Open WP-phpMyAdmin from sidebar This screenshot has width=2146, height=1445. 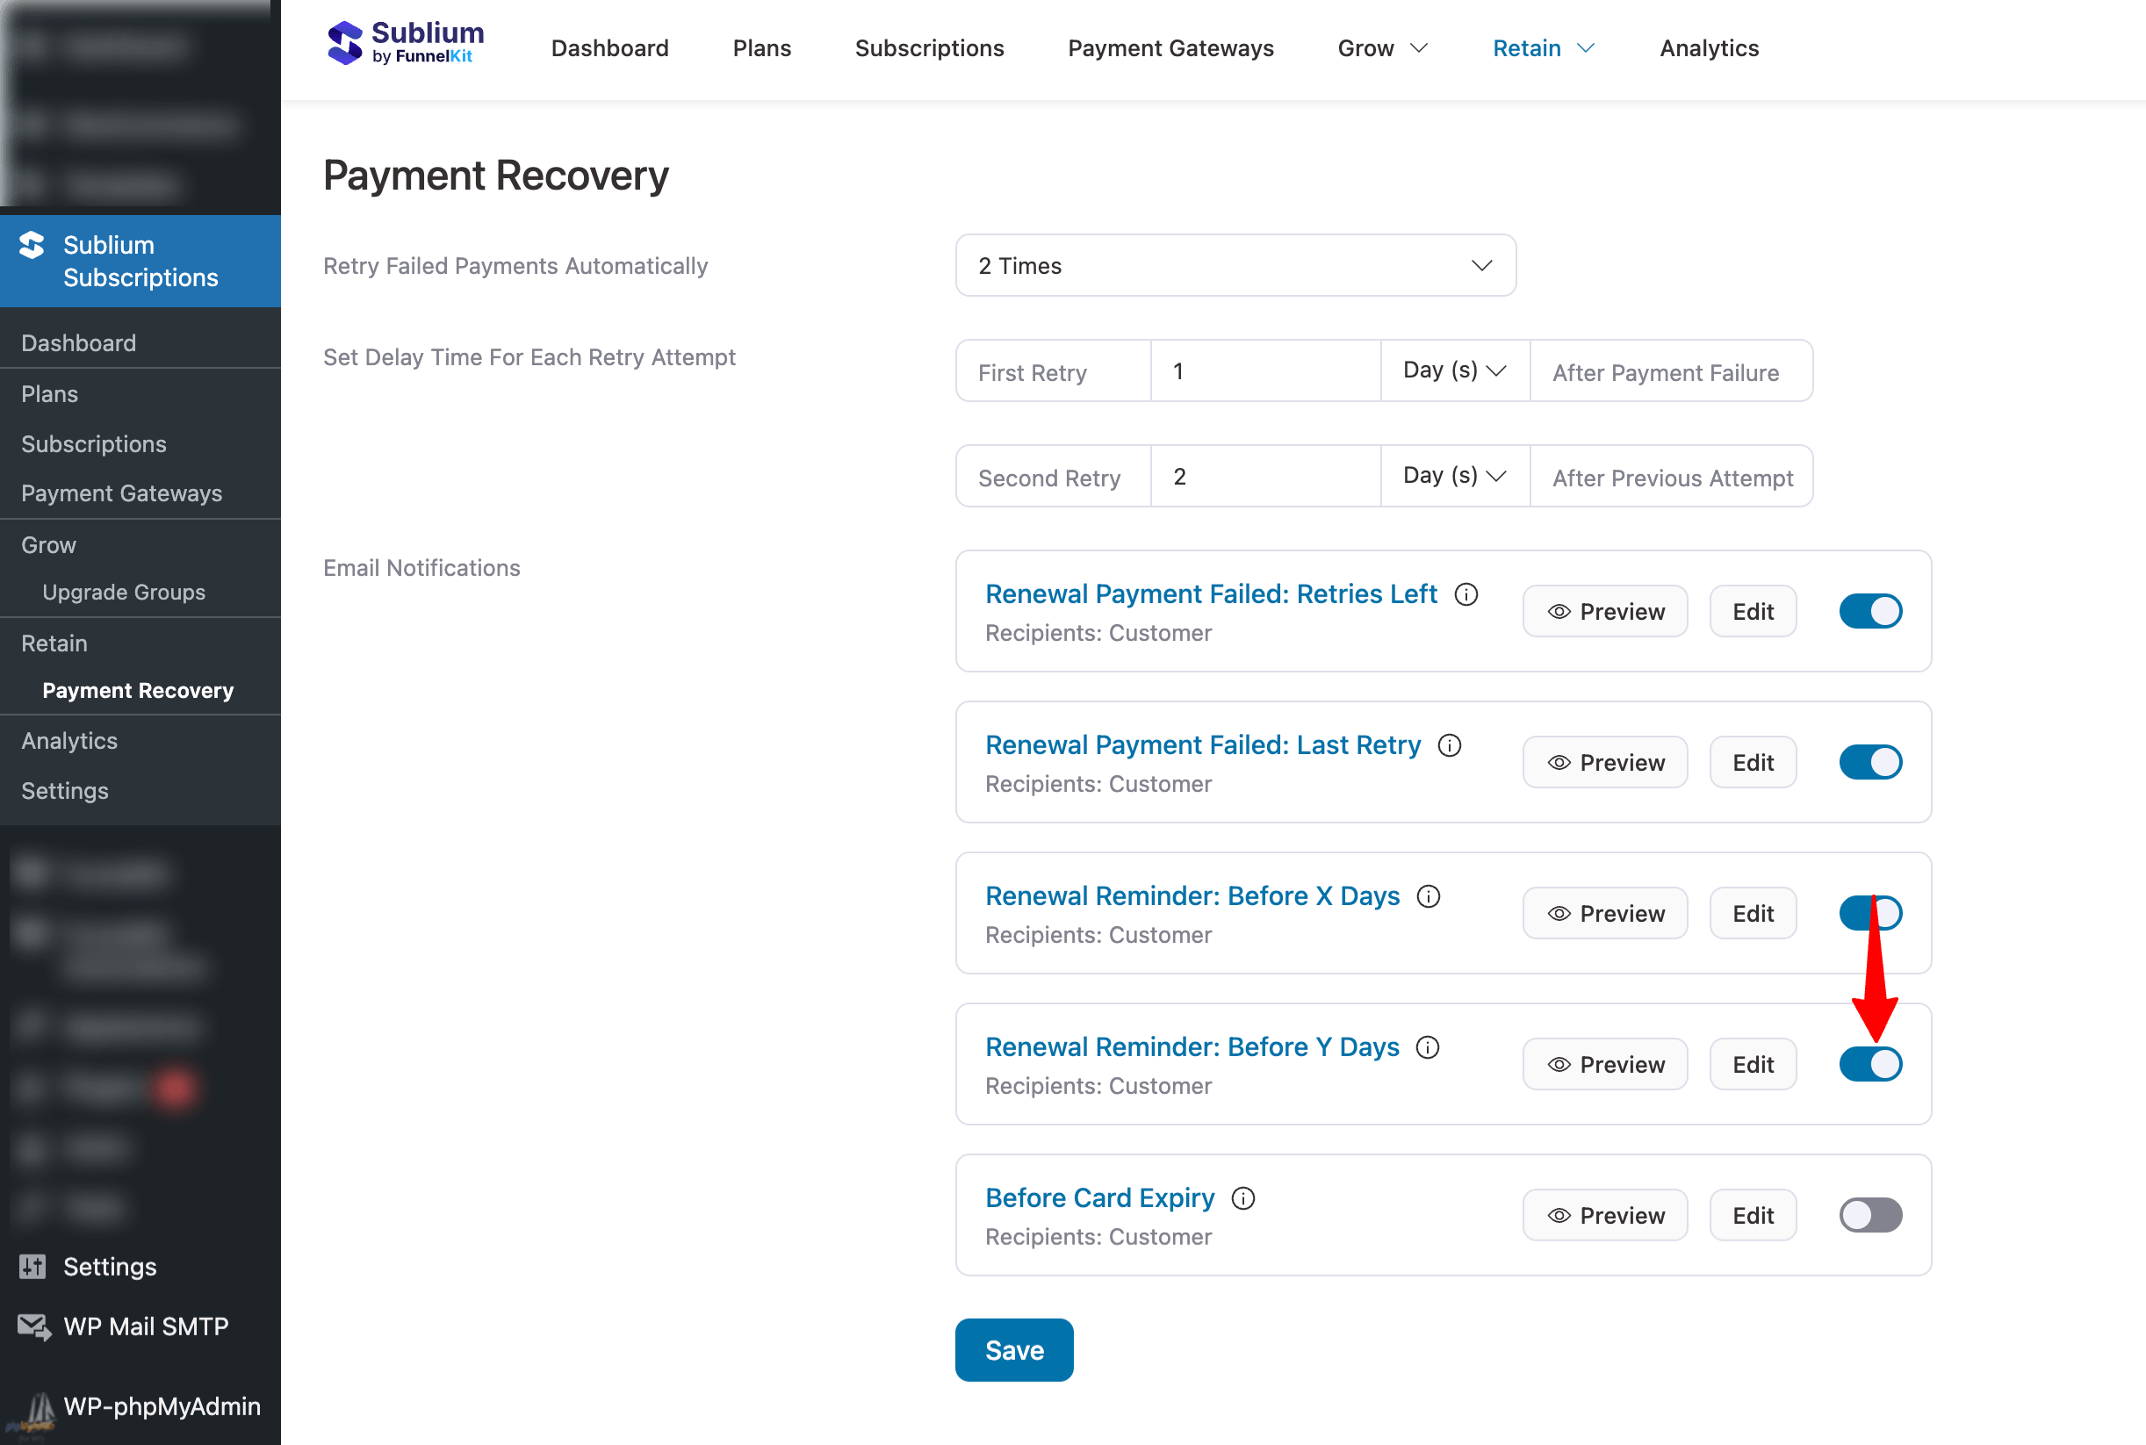pyautogui.click(x=161, y=1406)
